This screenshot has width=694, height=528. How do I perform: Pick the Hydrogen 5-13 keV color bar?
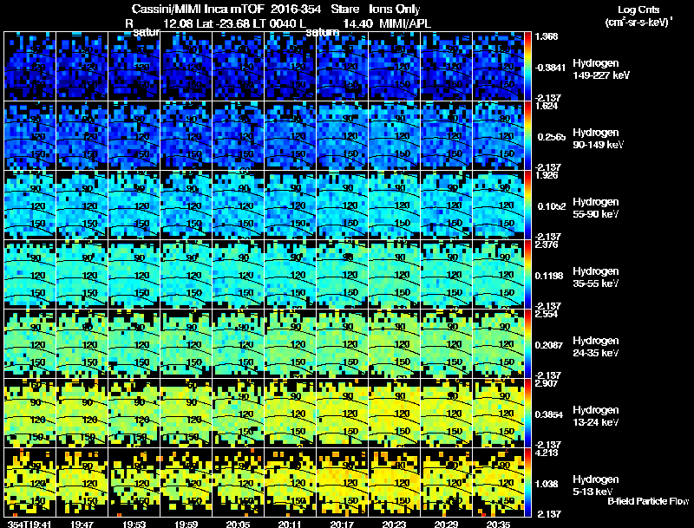tap(527, 483)
